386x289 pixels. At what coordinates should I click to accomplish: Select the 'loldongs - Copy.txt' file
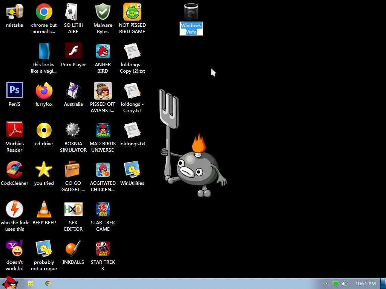click(x=132, y=90)
